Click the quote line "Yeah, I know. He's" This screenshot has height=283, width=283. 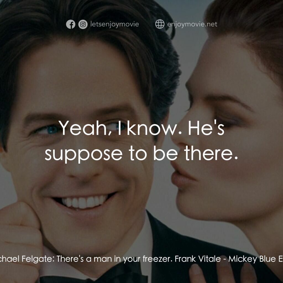coord(141,128)
